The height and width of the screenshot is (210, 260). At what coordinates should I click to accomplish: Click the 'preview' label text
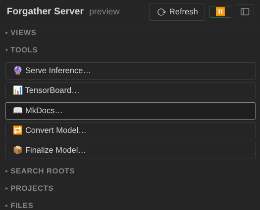104,12
